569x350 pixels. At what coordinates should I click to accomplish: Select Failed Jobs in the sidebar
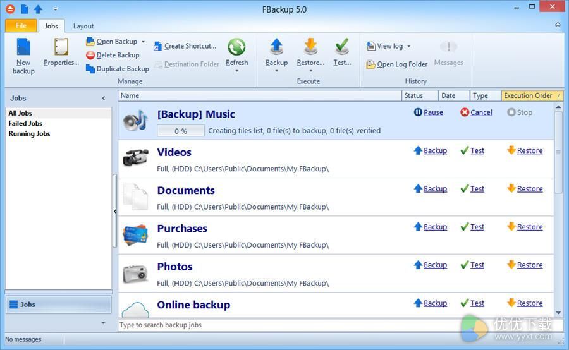click(58, 123)
